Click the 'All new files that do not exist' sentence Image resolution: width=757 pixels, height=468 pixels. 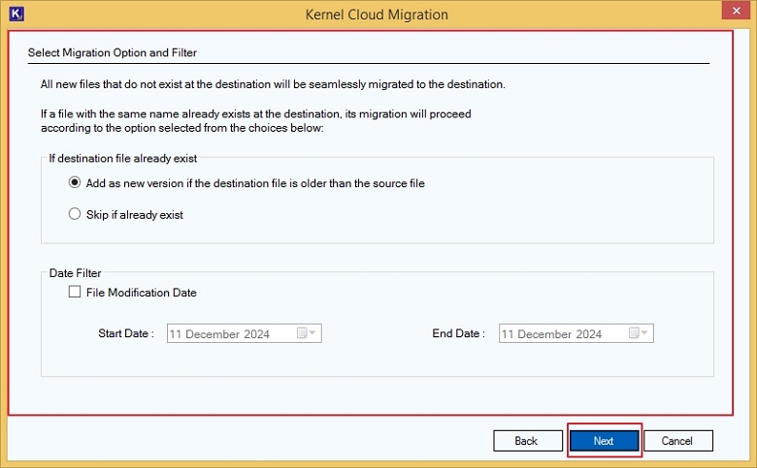tap(273, 84)
